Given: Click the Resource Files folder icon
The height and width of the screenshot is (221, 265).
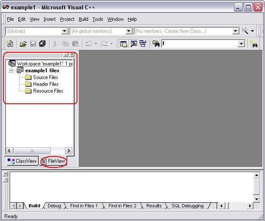Looking at the screenshot, I should 28,91.
